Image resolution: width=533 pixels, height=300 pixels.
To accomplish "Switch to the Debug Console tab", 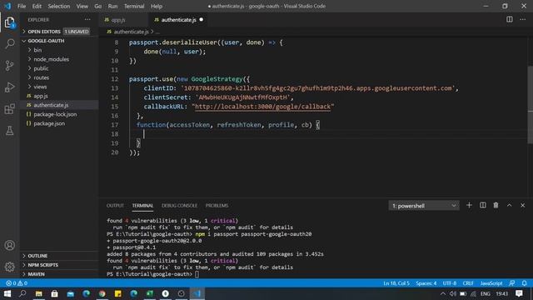I will pyautogui.click(x=180, y=206).
